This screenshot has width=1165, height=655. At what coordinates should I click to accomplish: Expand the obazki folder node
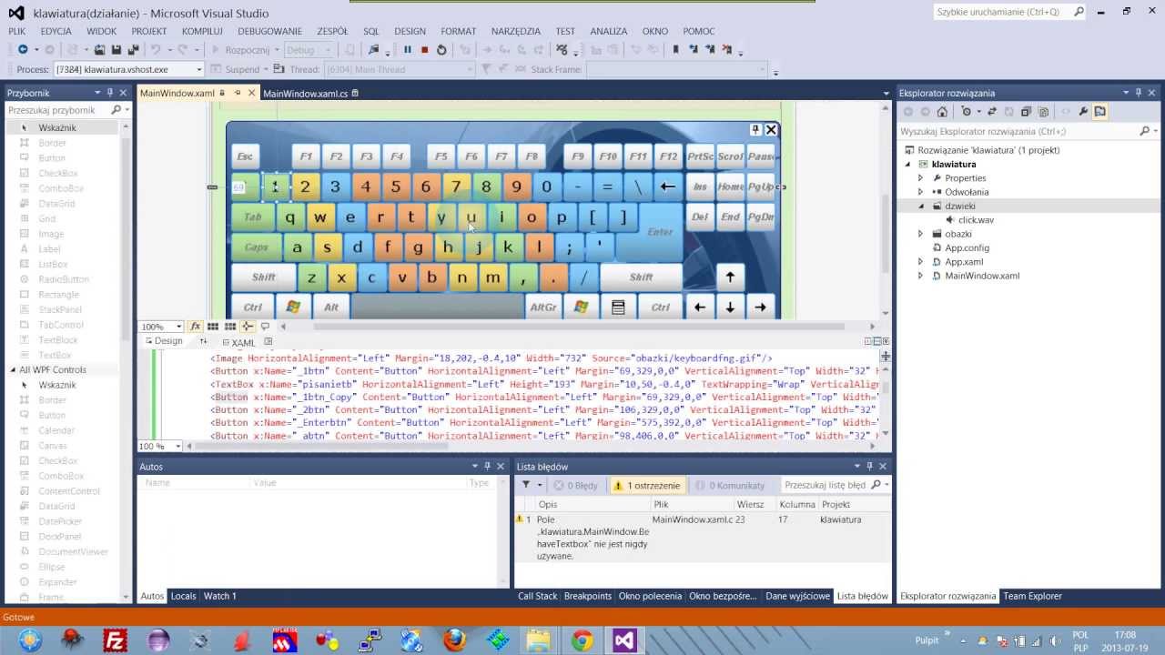click(920, 234)
